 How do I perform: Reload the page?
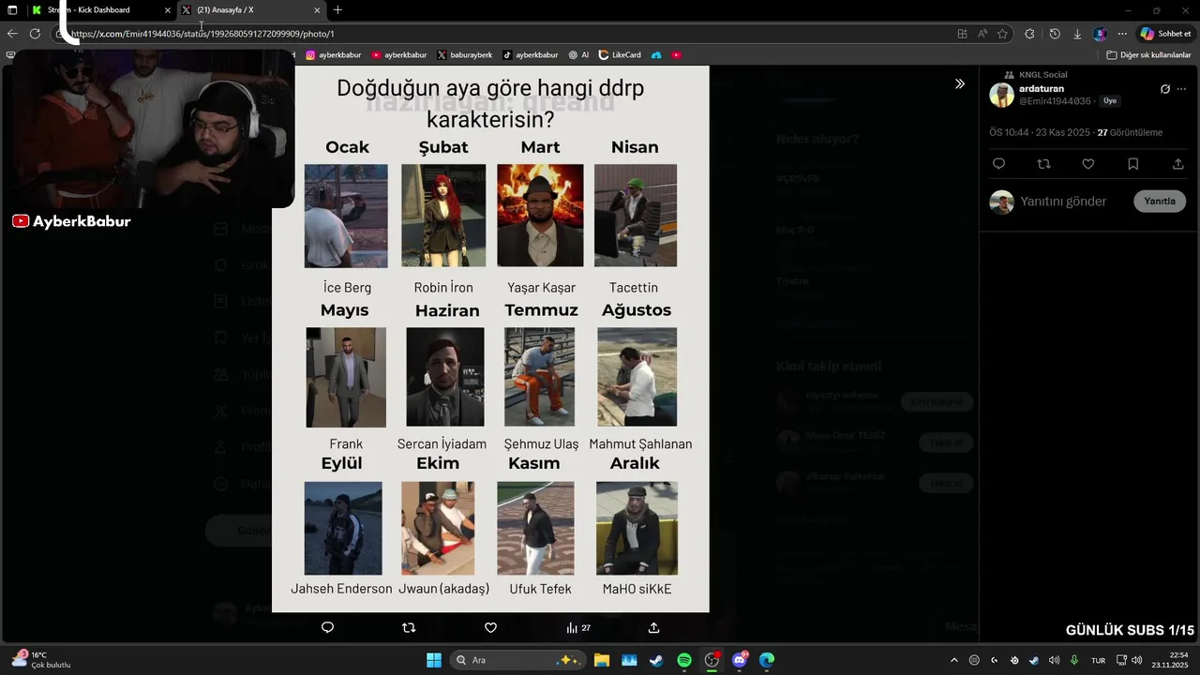click(35, 34)
